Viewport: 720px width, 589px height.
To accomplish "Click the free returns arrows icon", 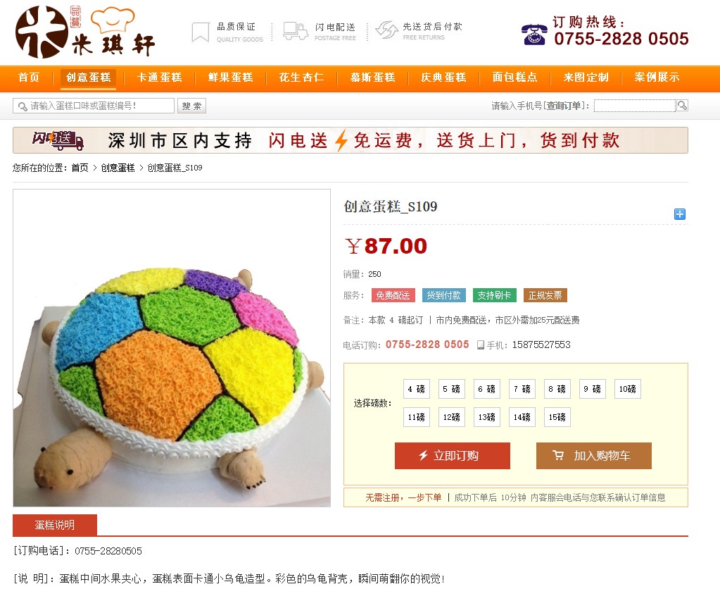I will [x=386, y=30].
